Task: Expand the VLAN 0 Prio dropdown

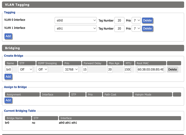Action: pyautogui.click(x=136, y=21)
